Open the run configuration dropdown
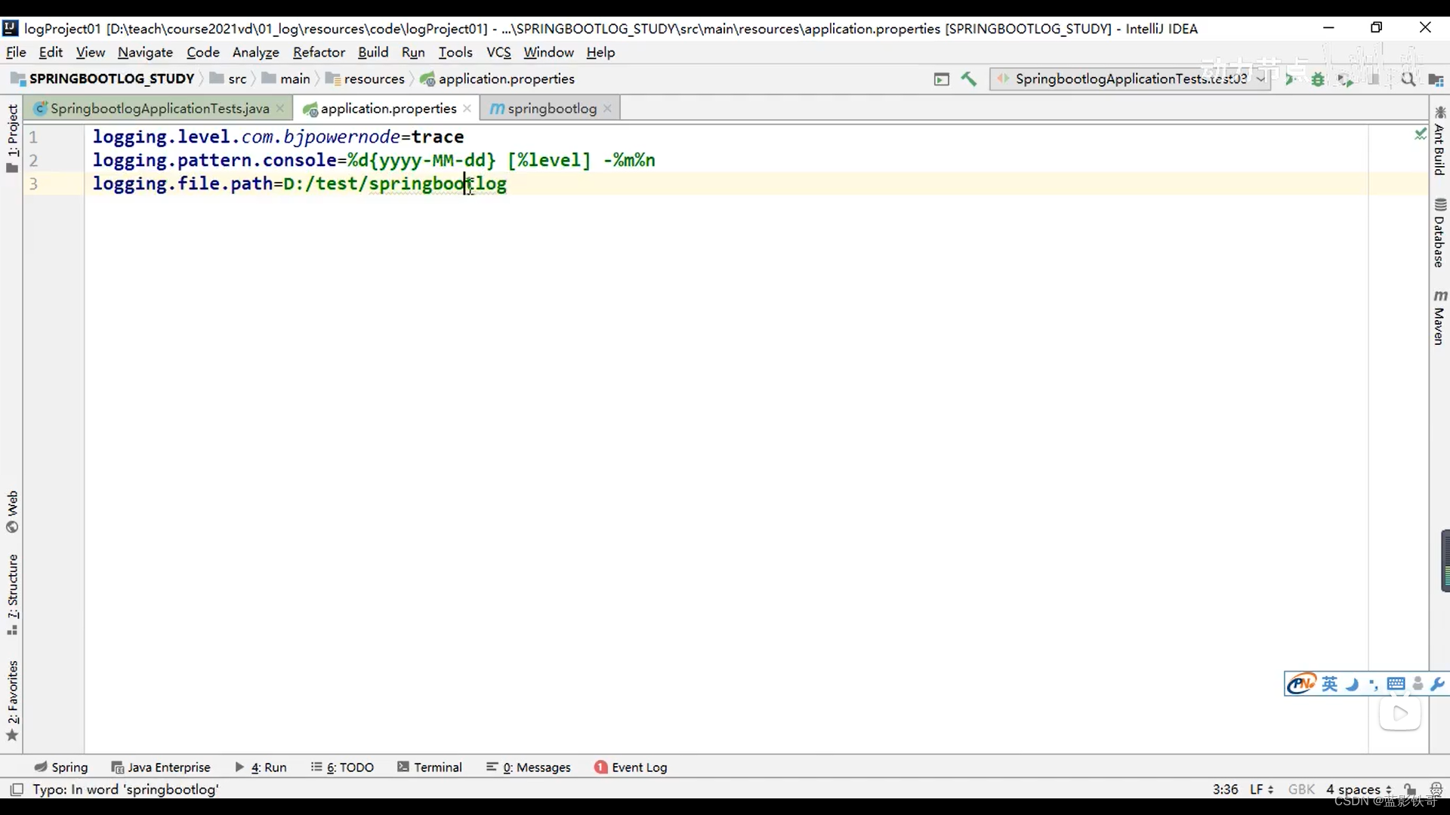This screenshot has height=815, width=1450. (x=1130, y=78)
